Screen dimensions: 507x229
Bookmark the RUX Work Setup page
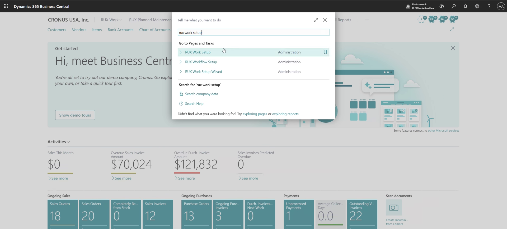325,52
